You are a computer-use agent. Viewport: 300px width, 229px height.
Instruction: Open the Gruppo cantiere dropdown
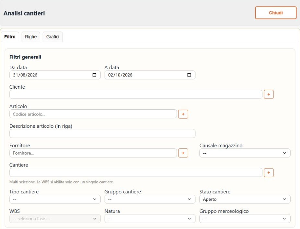pos(150,199)
